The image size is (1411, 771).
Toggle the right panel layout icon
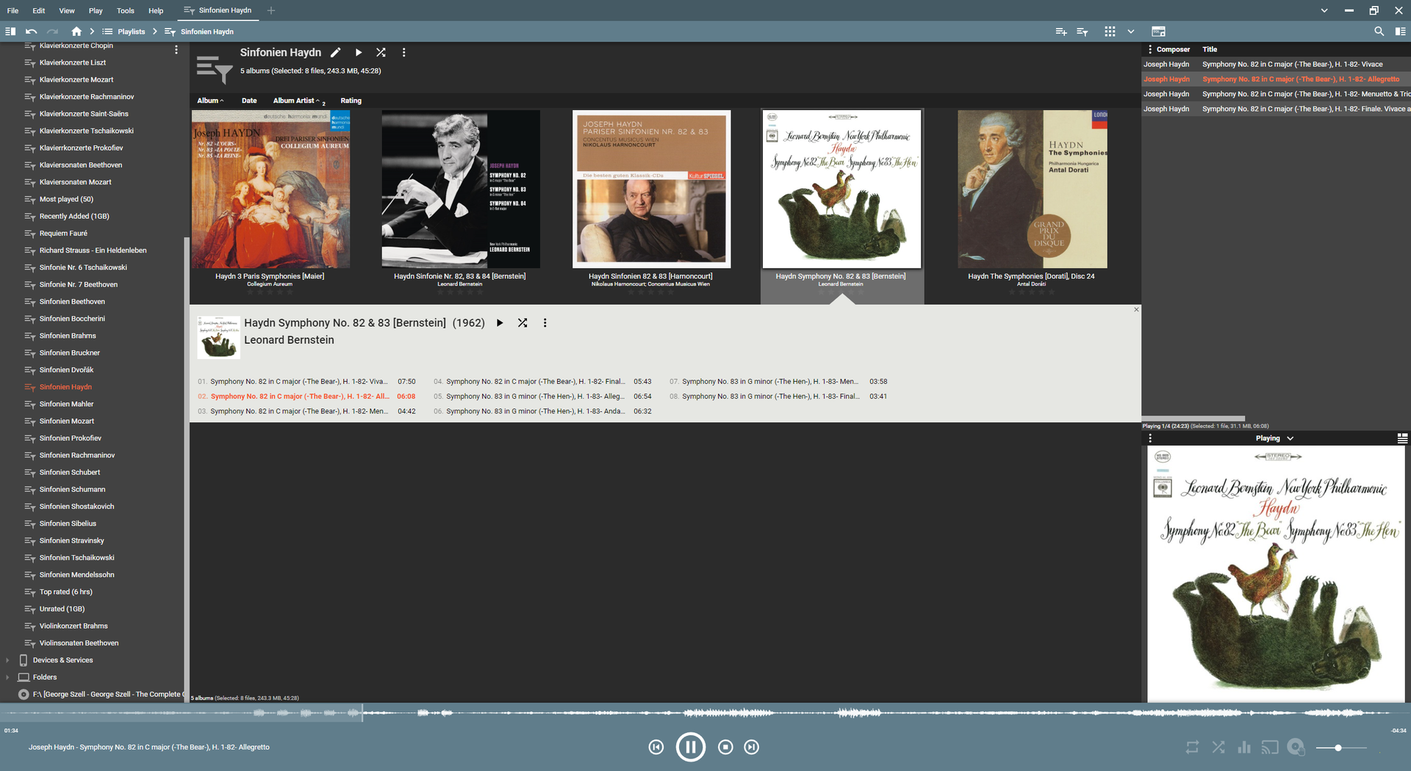point(1401,32)
